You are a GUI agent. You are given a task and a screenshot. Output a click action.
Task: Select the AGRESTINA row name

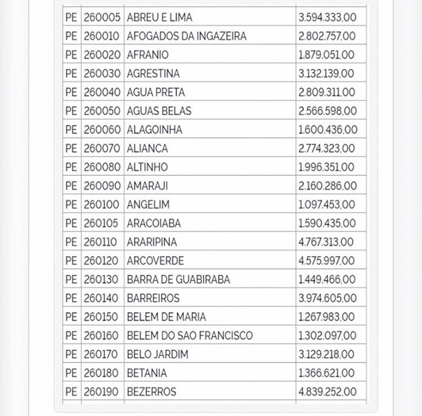coord(153,73)
